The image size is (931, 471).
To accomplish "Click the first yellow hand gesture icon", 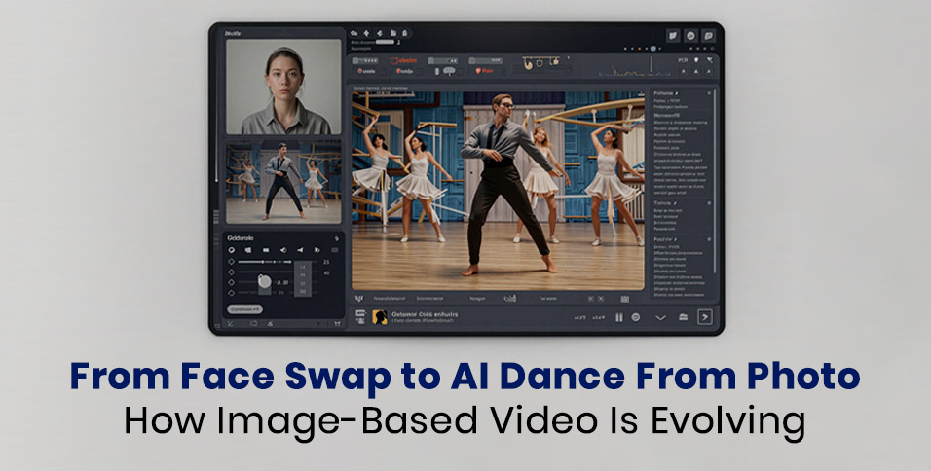I will tap(528, 64).
